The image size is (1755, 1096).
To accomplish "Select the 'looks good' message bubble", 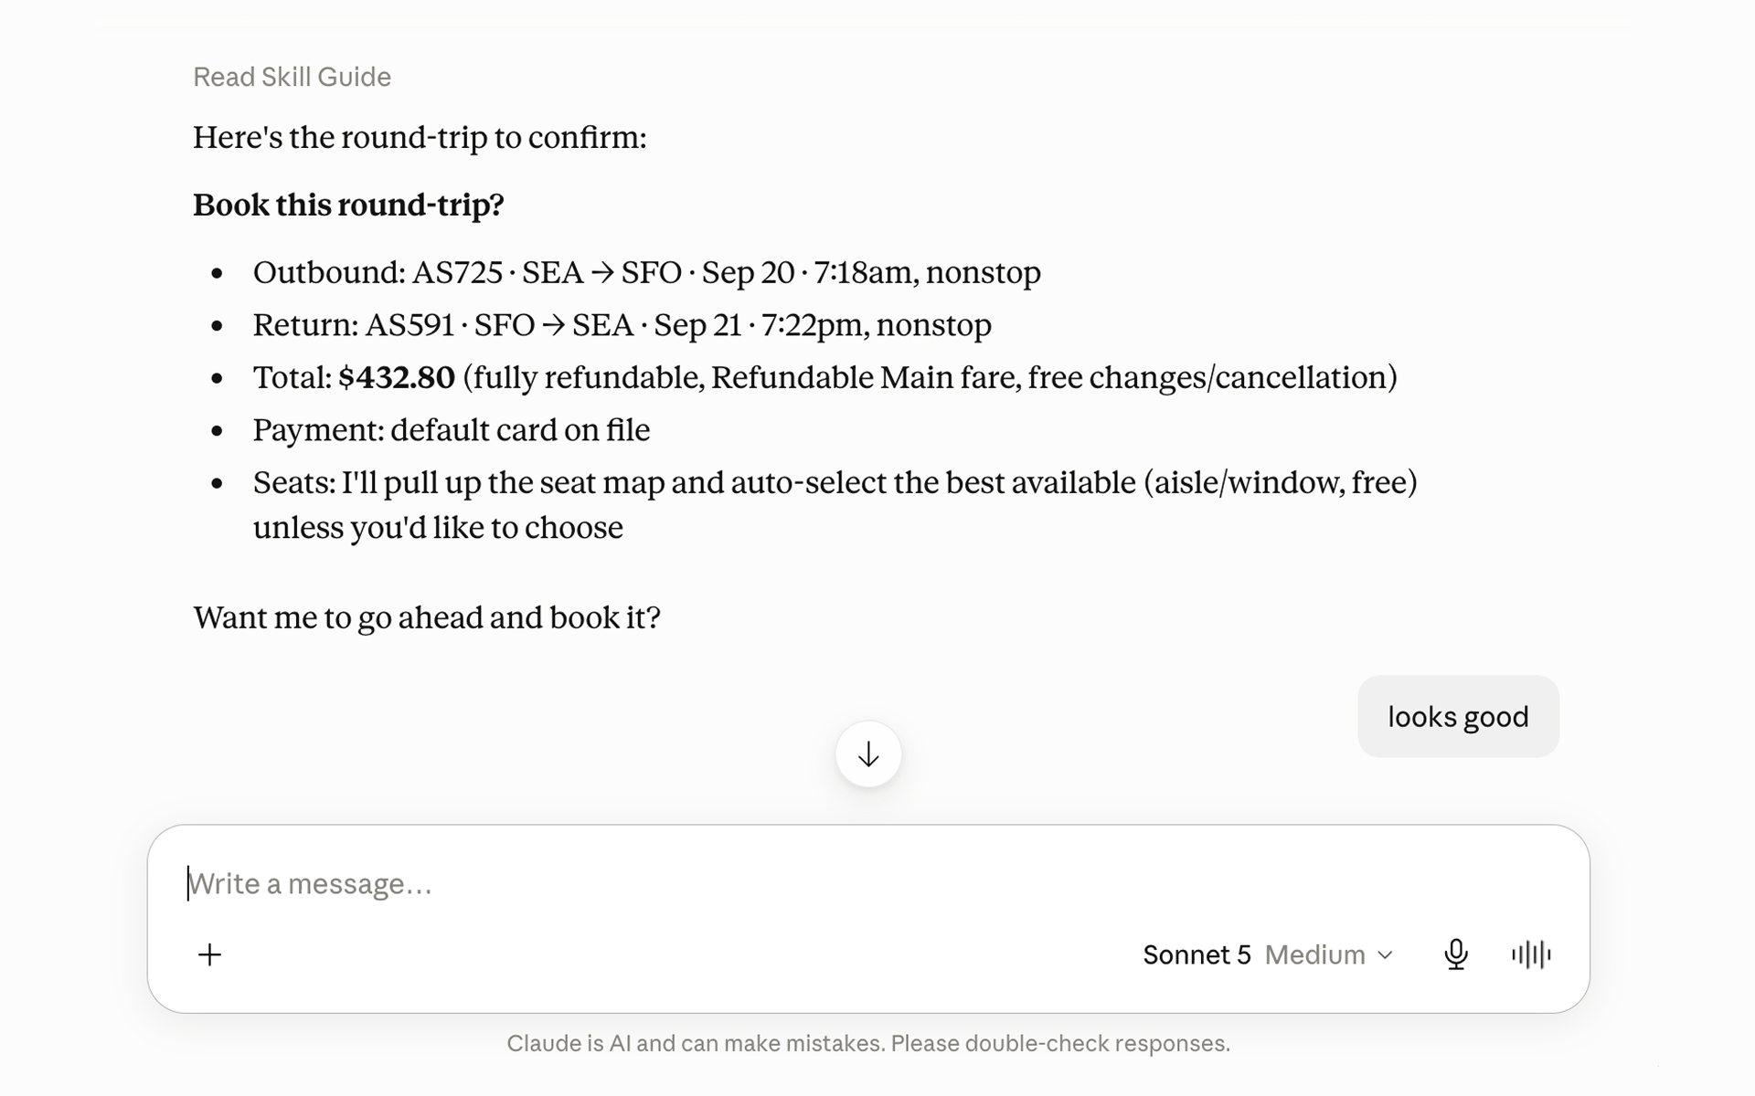I will [1458, 716].
